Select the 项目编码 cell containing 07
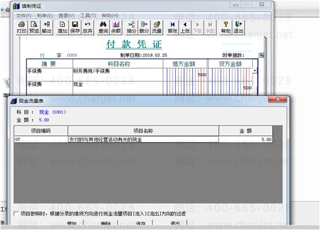Viewport: 320px width, 230px height. [x=41, y=139]
